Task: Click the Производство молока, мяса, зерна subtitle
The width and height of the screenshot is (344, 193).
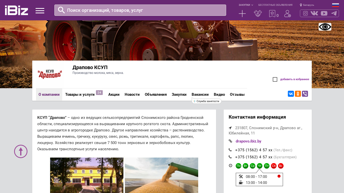Action: (x=98, y=73)
